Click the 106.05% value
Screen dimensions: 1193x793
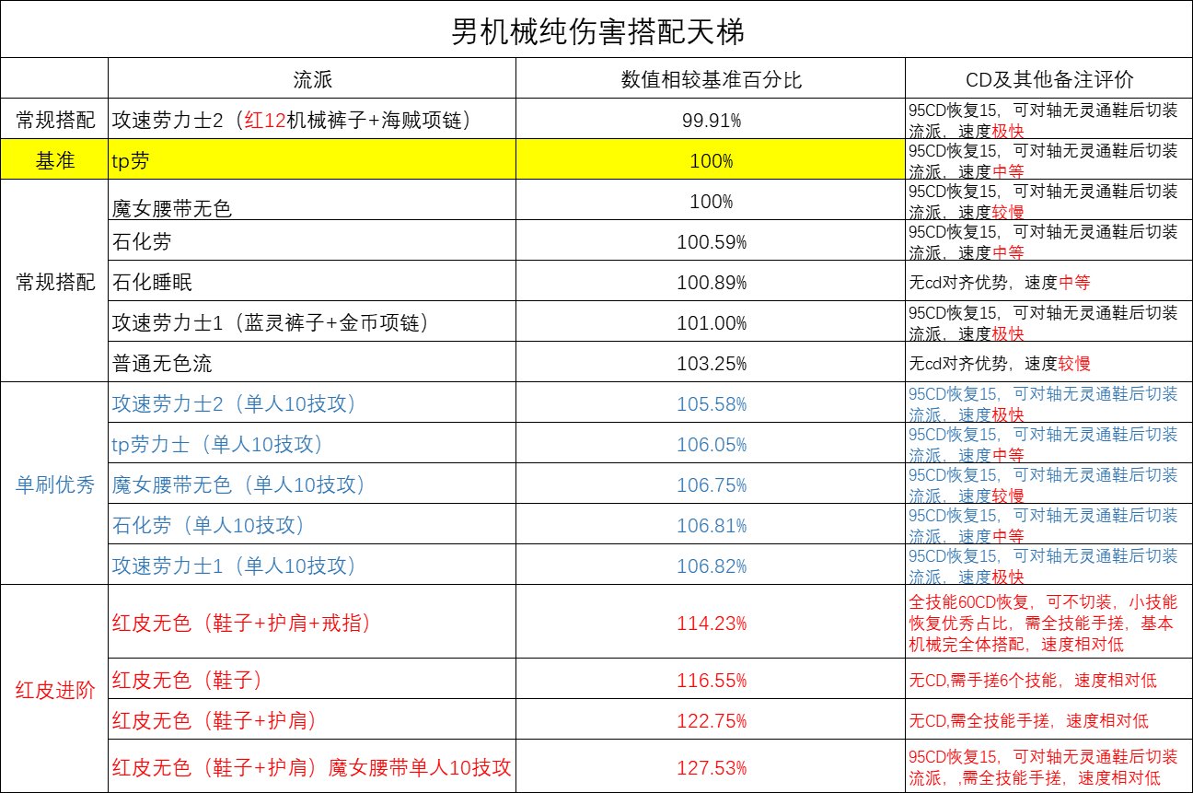(x=711, y=444)
